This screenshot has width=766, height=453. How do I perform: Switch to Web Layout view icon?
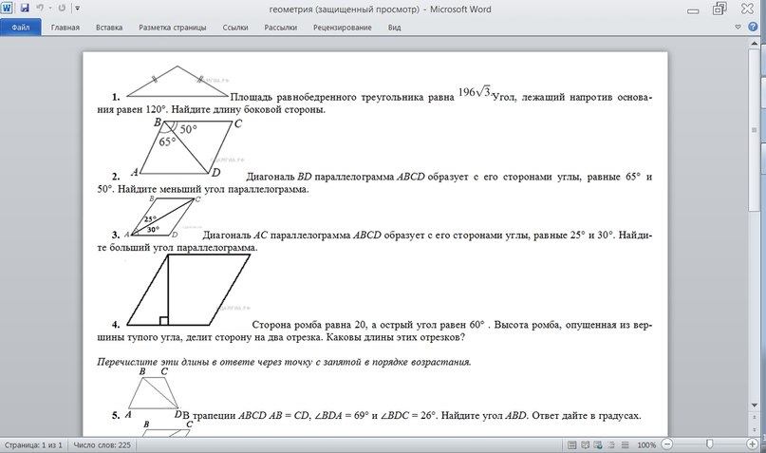tap(598, 445)
